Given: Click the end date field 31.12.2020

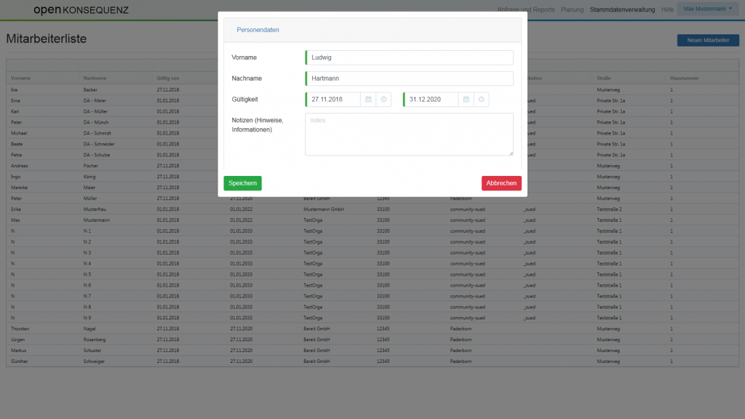Looking at the screenshot, I should click(x=431, y=100).
